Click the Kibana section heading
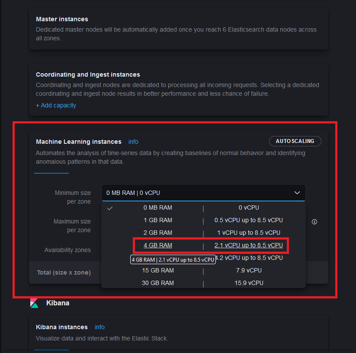356x353 pixels. (58, 303)
